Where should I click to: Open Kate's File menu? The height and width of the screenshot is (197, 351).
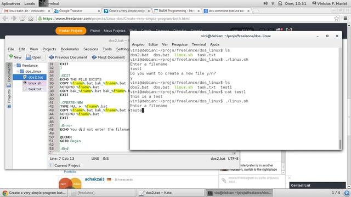tap(11, 49)
